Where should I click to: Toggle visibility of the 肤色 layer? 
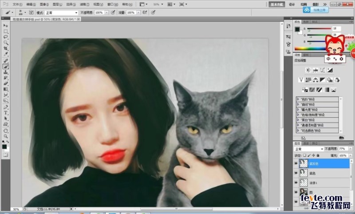pos(296,173)
